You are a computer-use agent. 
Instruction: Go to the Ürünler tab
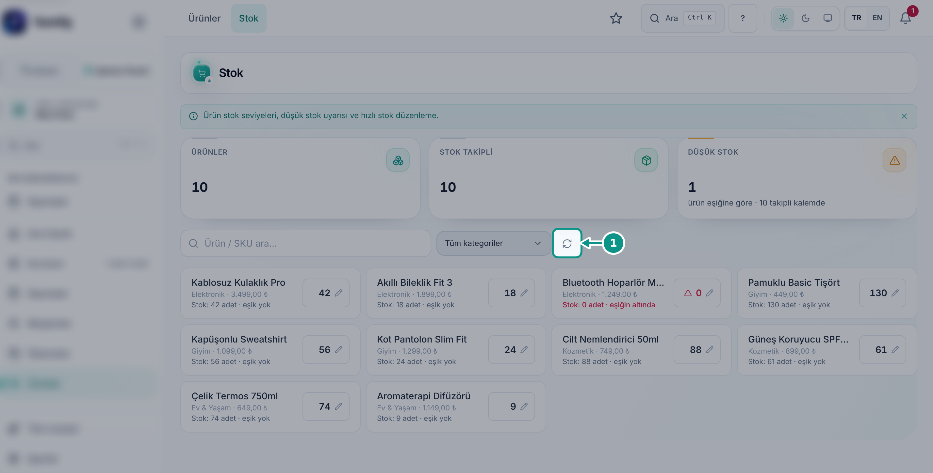[204, 18]
